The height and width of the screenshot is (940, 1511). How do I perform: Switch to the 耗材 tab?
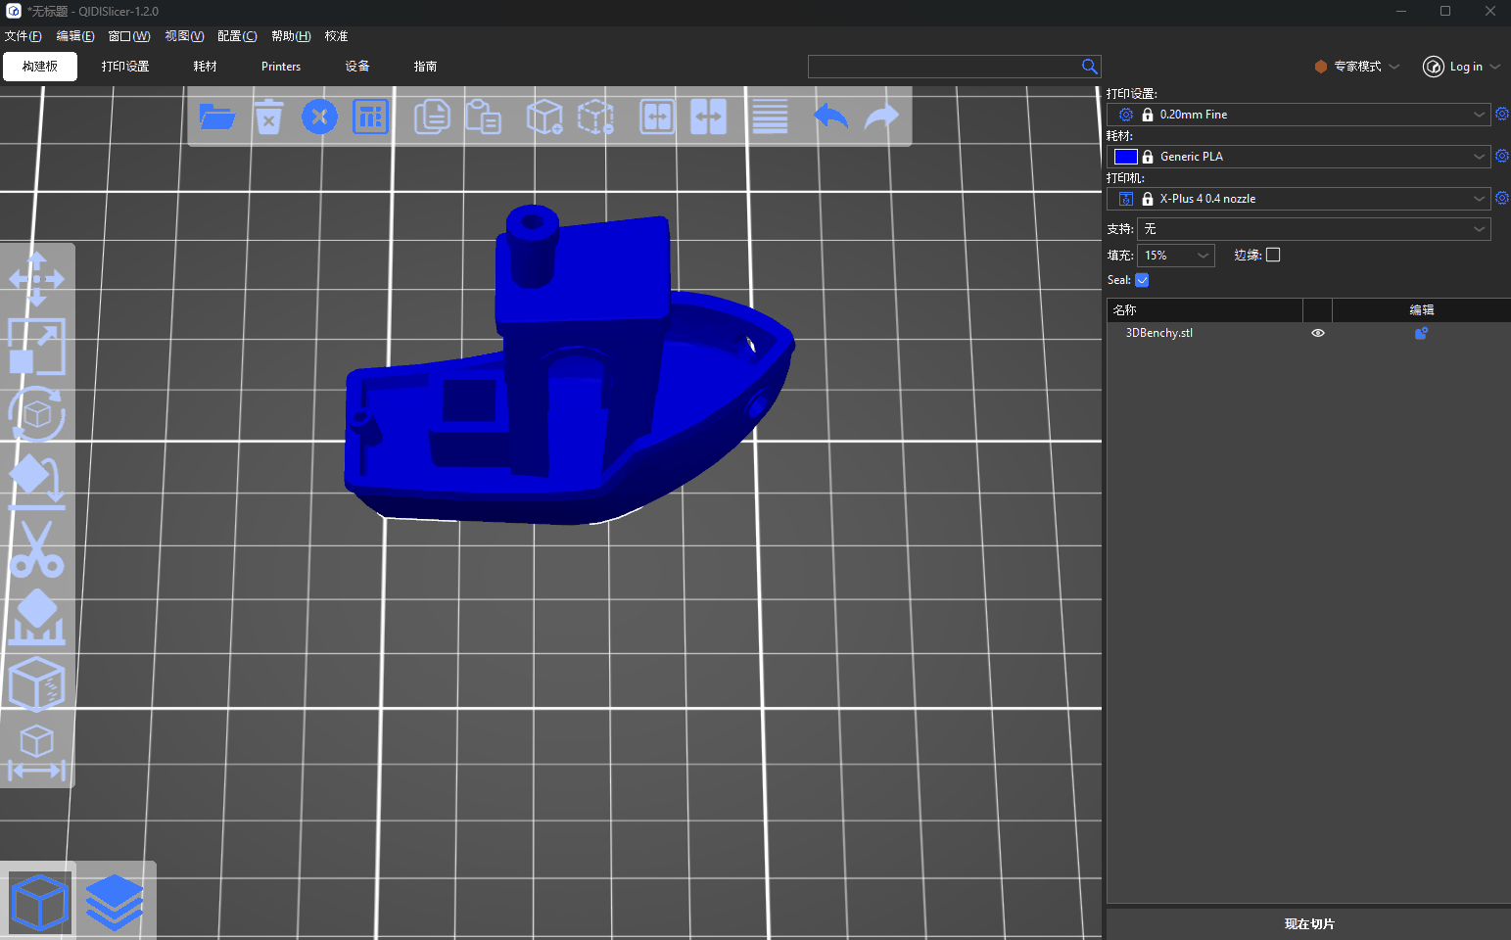pos(205,67)
